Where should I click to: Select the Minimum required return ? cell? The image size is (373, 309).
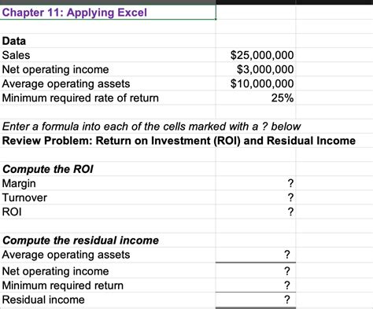(x=256, y=285)
